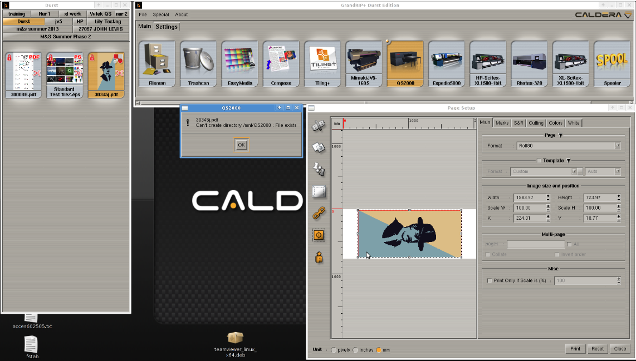This screenshot has width=636, height=361.
Task: Click the Print button
Action: coord(575,349)
